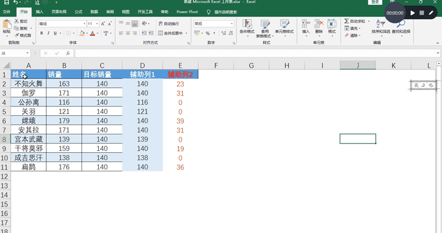Click the Copy (复制) button

coord(21,28)
